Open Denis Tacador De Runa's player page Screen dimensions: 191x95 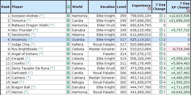30,68
